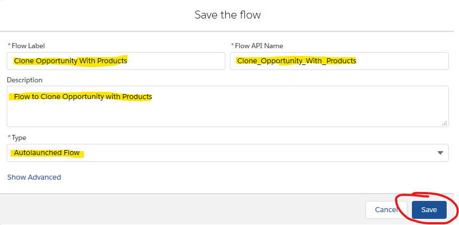
Task: Click the required asterisk beside Flow API Name
Action: [233, 45]
